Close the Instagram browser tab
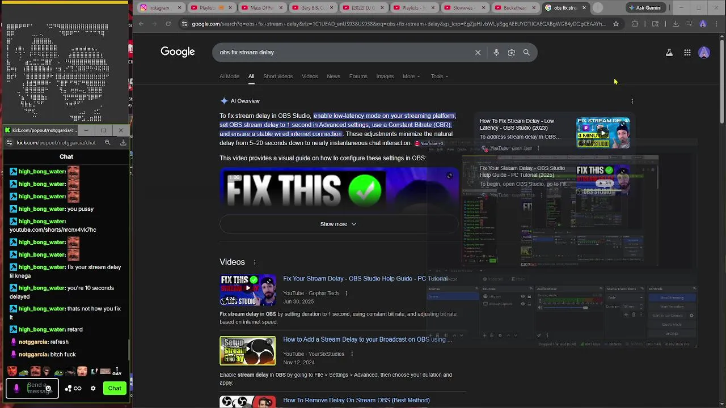Screen dimensions: 726x408 [x=180, y=8]
